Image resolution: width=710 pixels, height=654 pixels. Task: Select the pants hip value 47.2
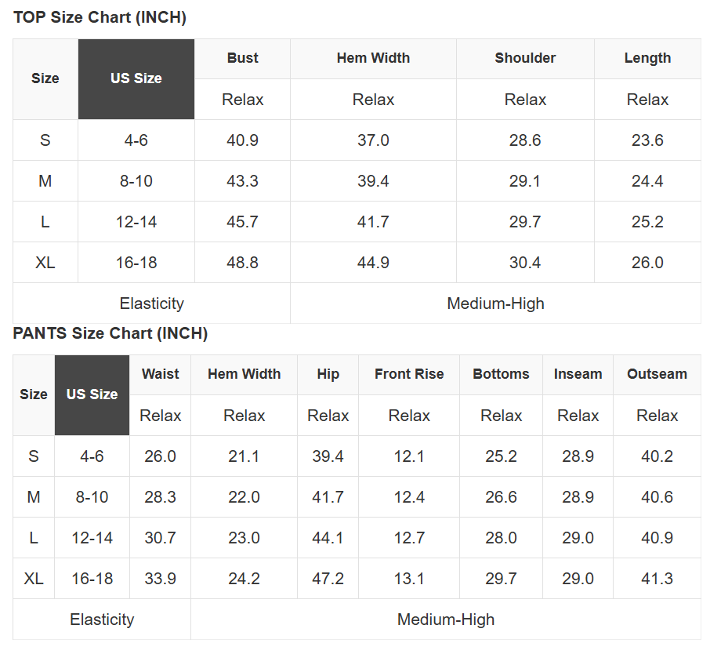click(x=328, y=579)
